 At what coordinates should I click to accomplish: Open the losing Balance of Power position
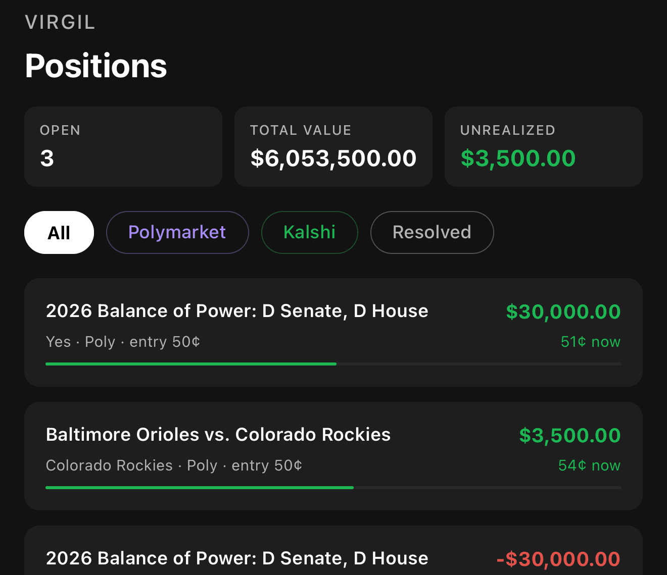(x=333, y=550)
